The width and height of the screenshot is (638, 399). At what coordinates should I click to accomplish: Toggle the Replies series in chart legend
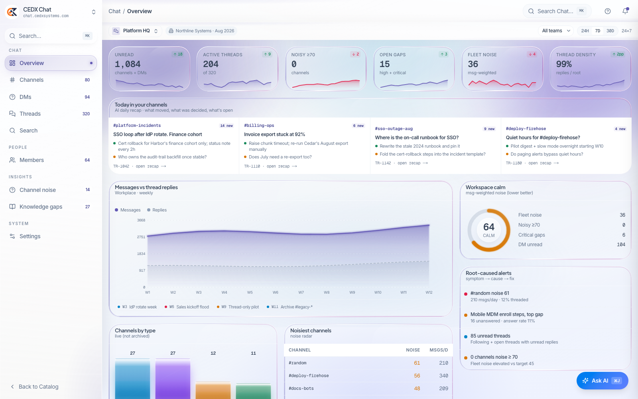point(157,210)
